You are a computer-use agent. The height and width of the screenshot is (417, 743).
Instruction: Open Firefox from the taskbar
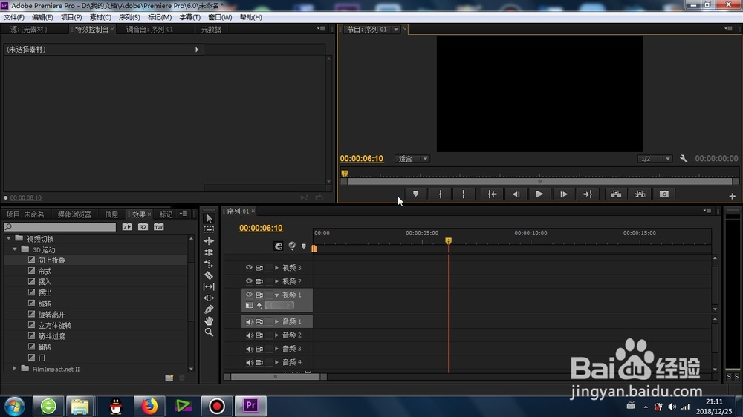[149, 406]
